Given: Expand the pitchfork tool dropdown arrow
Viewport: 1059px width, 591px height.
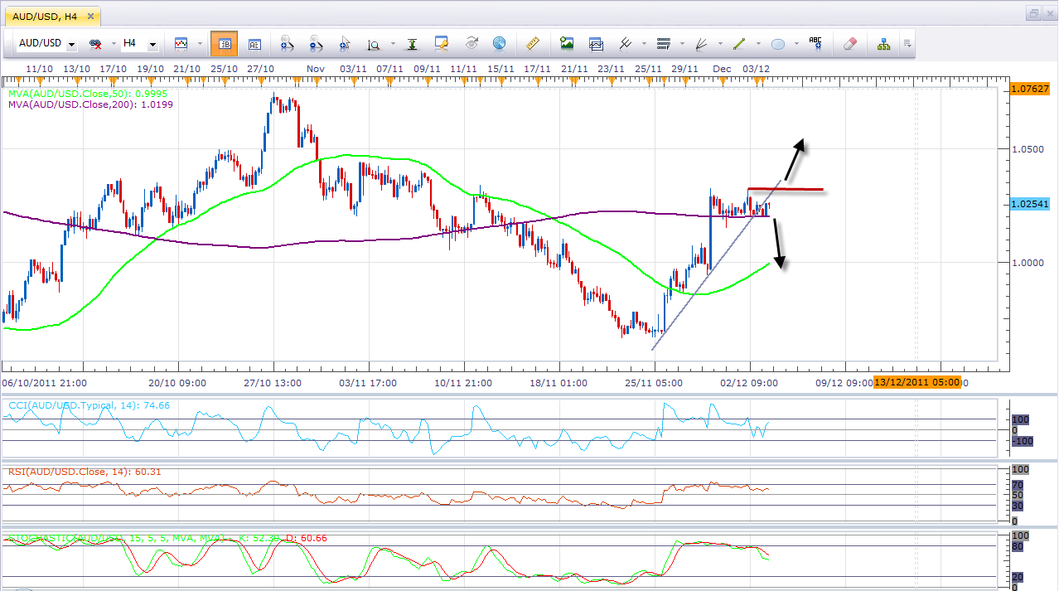Looking at the screenshot, I should (644, 44).
